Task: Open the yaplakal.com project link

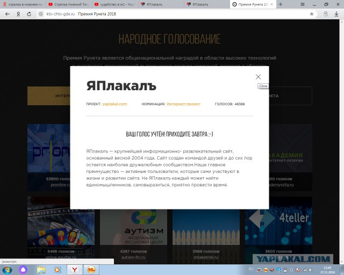Action: (114, 104)
